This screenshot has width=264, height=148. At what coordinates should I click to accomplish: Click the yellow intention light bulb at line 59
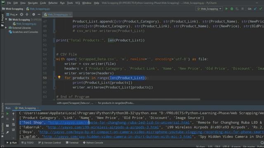pyautogui.click(x=59, y=77)
